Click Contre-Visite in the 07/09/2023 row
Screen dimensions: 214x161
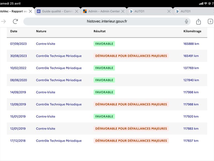[x=45, y=44]
